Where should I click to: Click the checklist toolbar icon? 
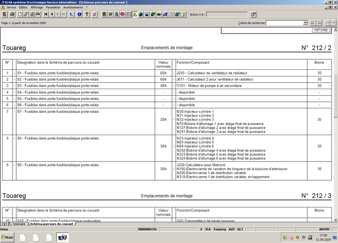pyautogui.click(x=171, y=15)
